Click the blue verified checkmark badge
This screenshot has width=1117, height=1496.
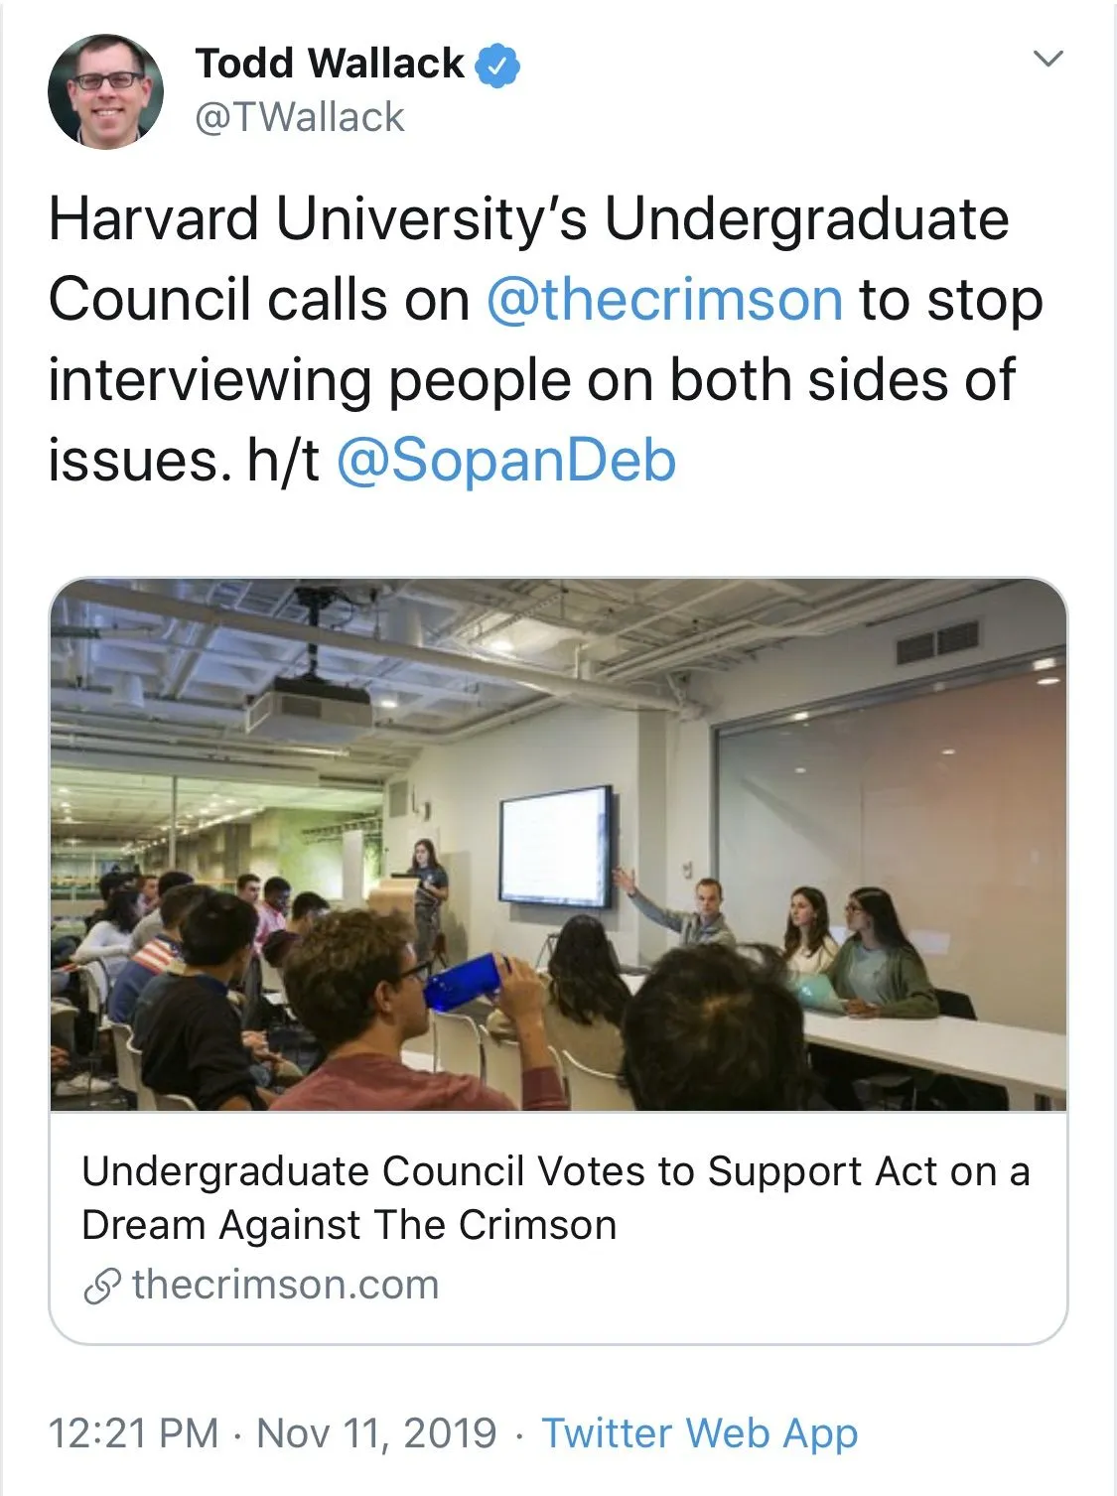coord(497,65)
